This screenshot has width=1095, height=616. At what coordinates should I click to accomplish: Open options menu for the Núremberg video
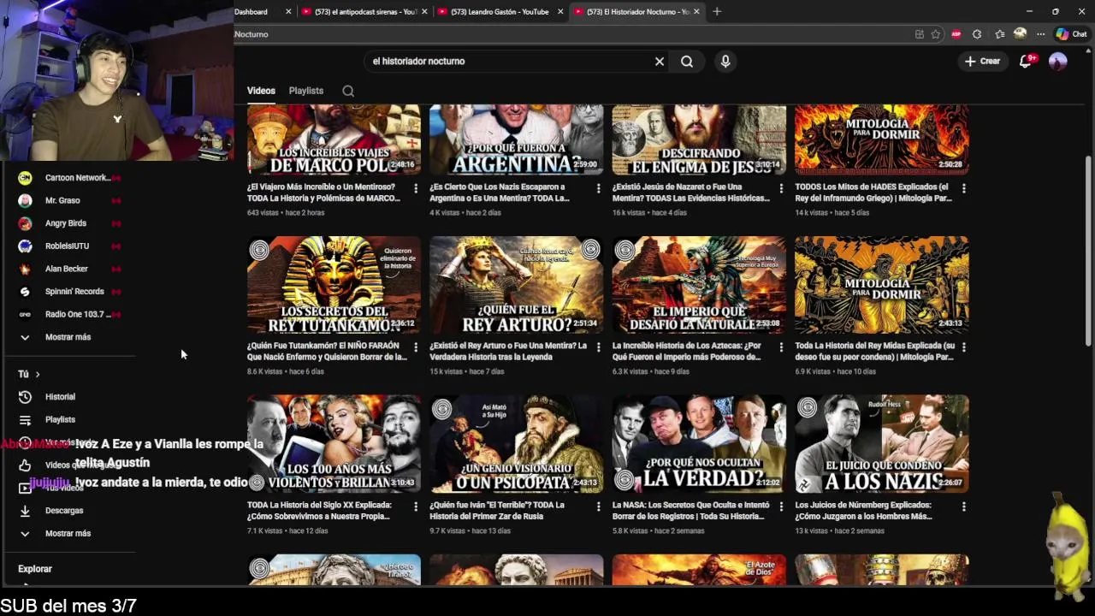click(x=963, y=506)
